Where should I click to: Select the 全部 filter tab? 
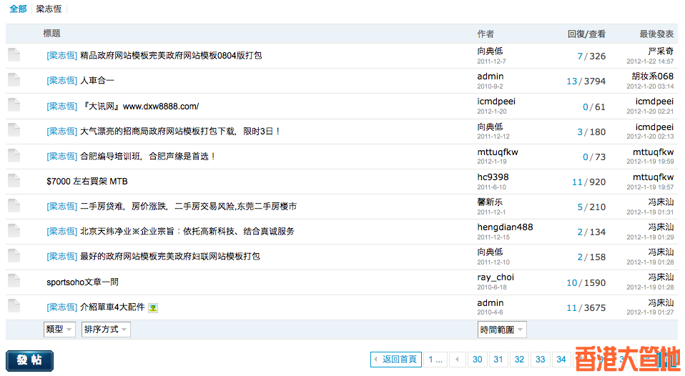(18, 9)
